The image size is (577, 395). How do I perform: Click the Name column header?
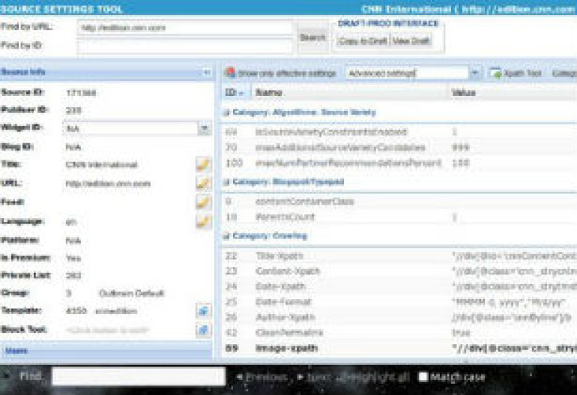click(x=349, y=92)
